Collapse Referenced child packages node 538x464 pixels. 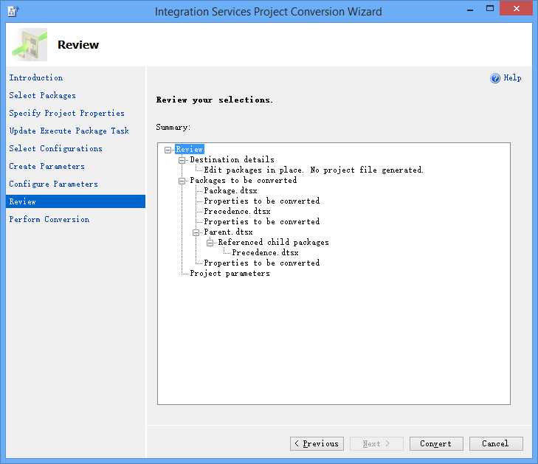(x=210, y=243)
